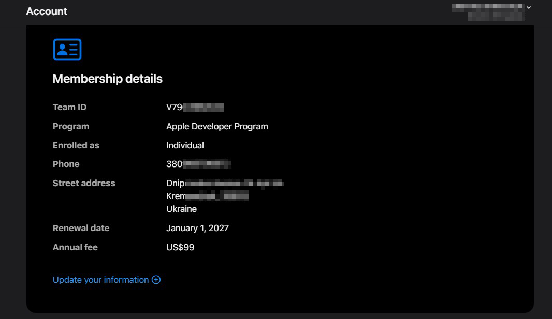This screenshot has height=319, width=552.
Task: Click the Account page title
Action: 47,11
